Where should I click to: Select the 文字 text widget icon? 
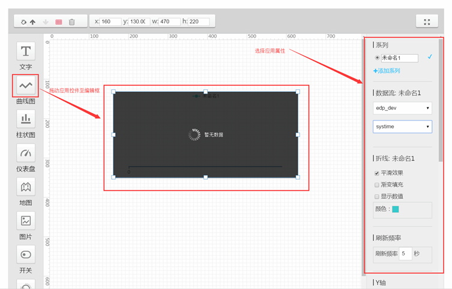26,51
